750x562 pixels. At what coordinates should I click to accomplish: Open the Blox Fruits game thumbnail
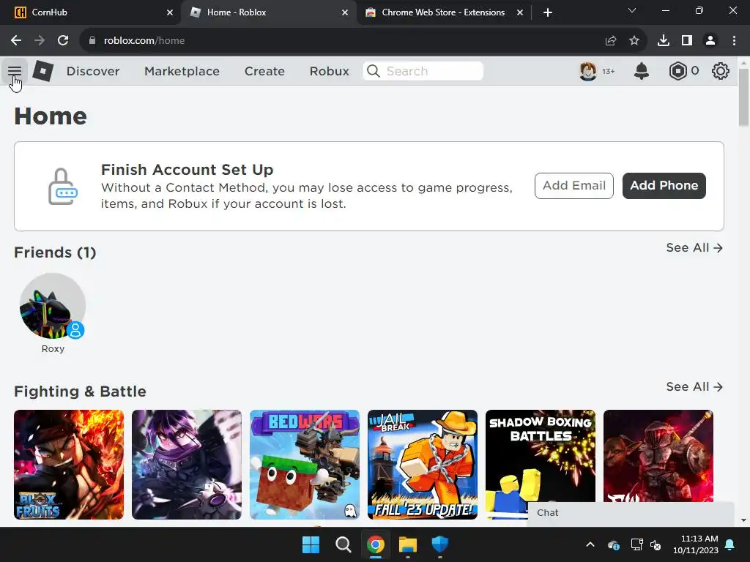coord(69,465)
